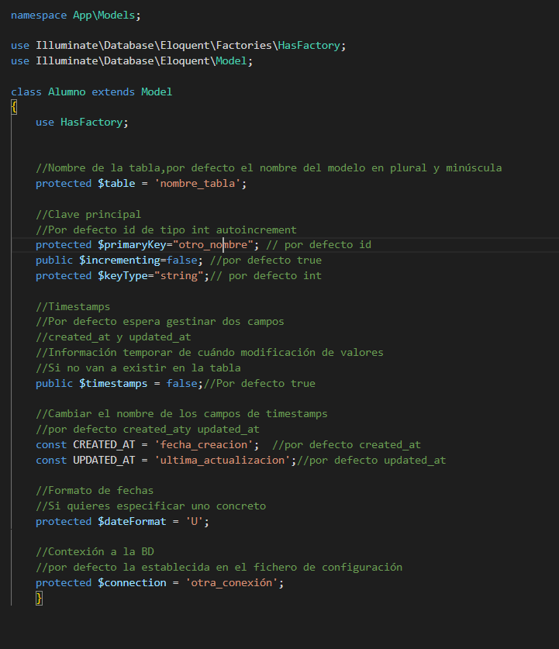The image size is (559, 649).
Task: Click the comment '// por defecto int'
Action: [266, 276]
